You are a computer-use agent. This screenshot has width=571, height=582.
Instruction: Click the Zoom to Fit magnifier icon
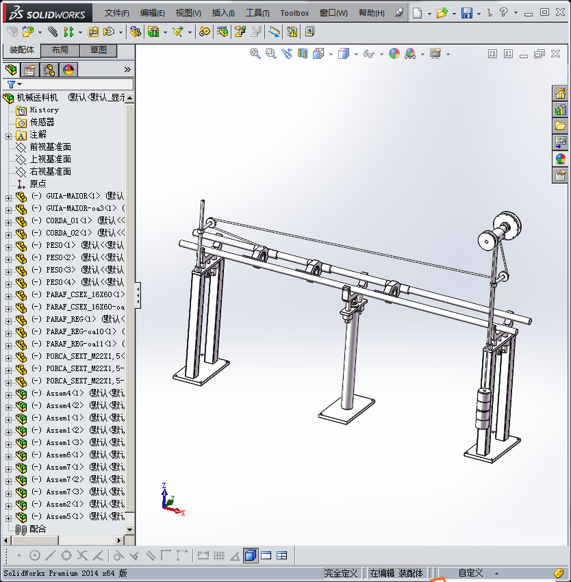point(255,53)
